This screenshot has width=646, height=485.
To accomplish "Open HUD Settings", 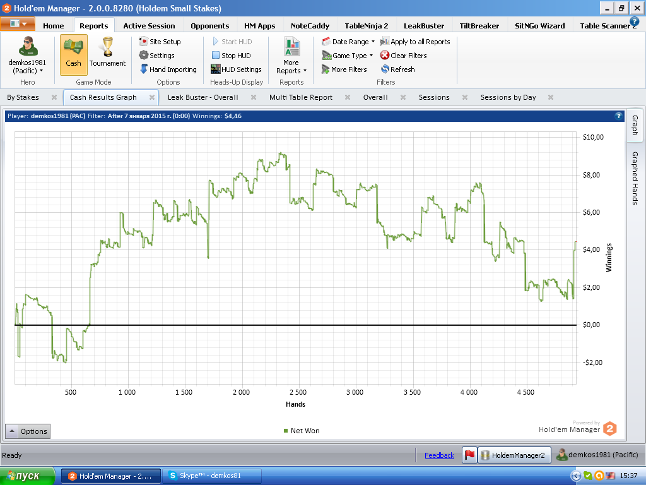I will coord(236,69).
